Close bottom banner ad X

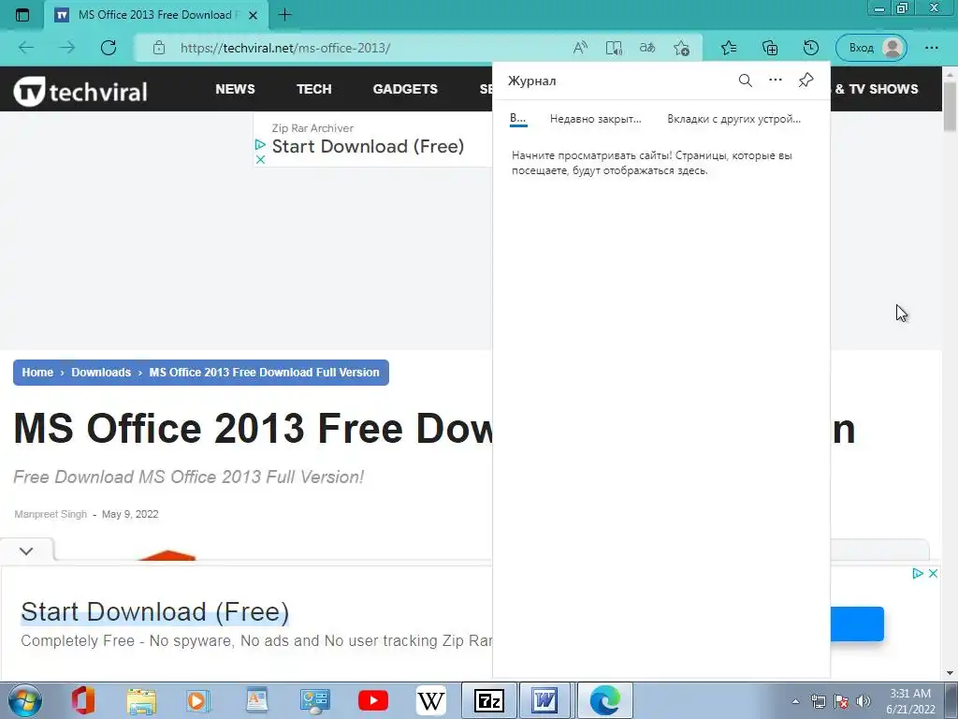pyautogui.click(x=933, y=574)
